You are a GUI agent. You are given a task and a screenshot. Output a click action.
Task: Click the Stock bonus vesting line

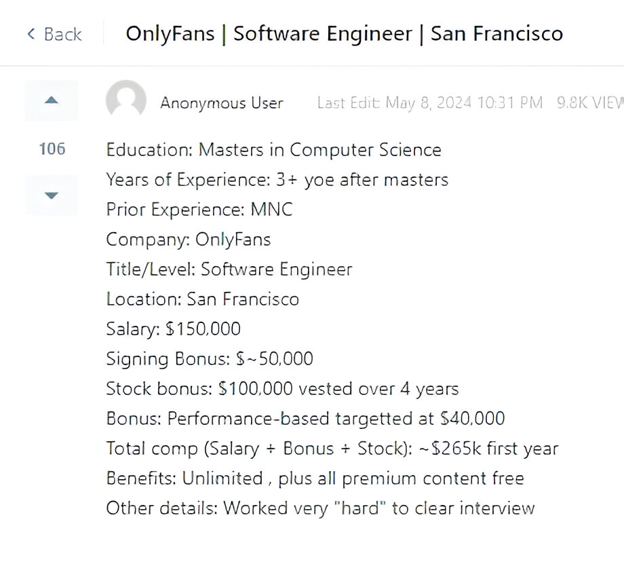tap(282, 389)
